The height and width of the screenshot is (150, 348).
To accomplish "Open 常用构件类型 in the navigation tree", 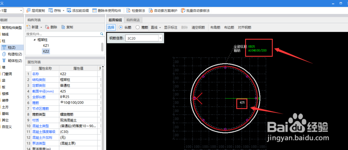I will [x=11, y=28].
